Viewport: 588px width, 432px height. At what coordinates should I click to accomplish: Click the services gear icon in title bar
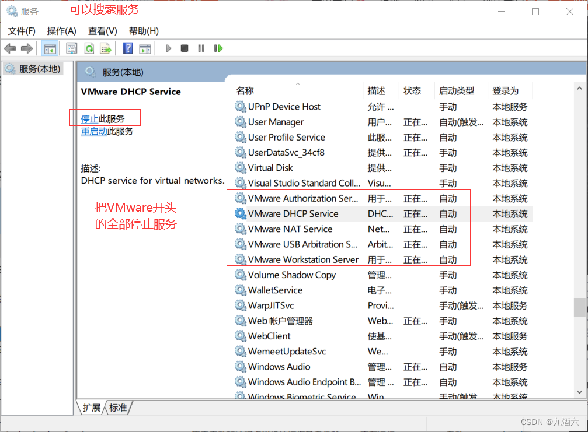12,10
